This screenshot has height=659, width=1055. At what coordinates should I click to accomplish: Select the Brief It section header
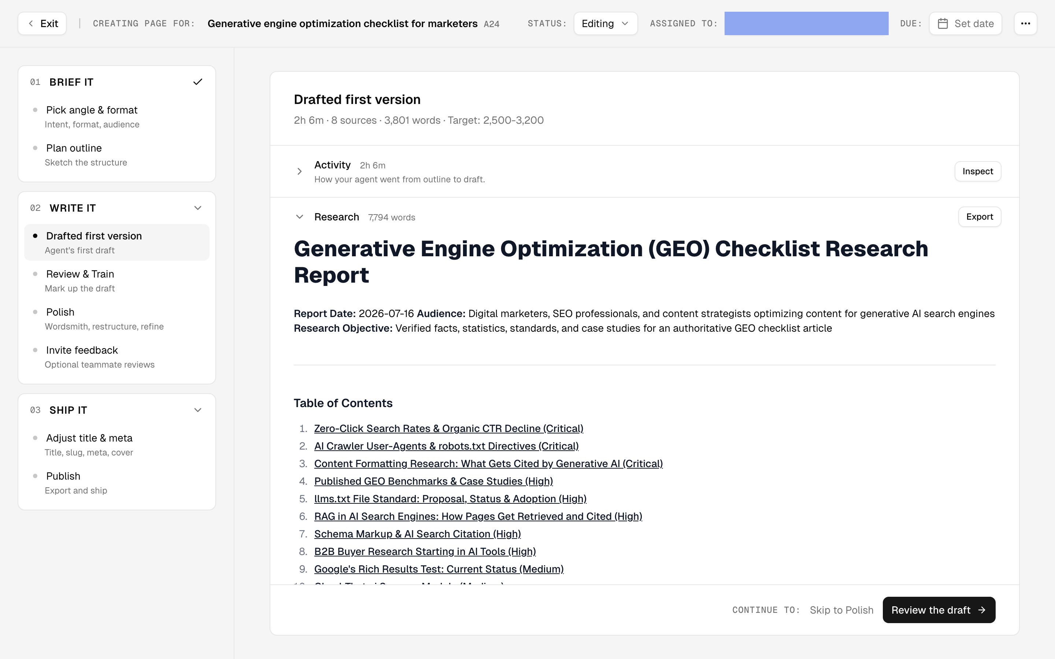point(117,82)
